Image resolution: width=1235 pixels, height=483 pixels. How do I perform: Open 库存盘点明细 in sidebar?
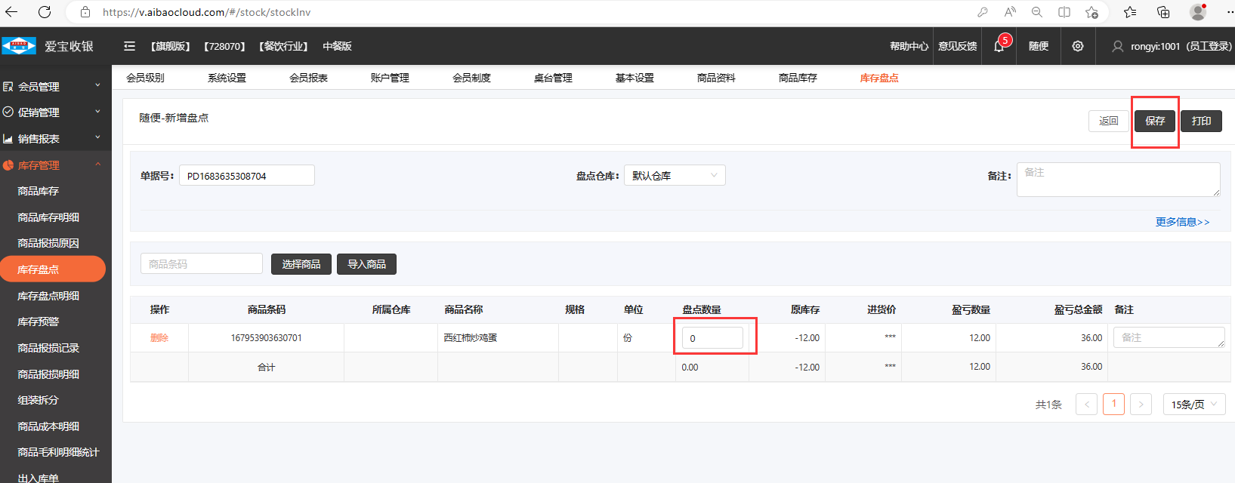coord(48,296)
